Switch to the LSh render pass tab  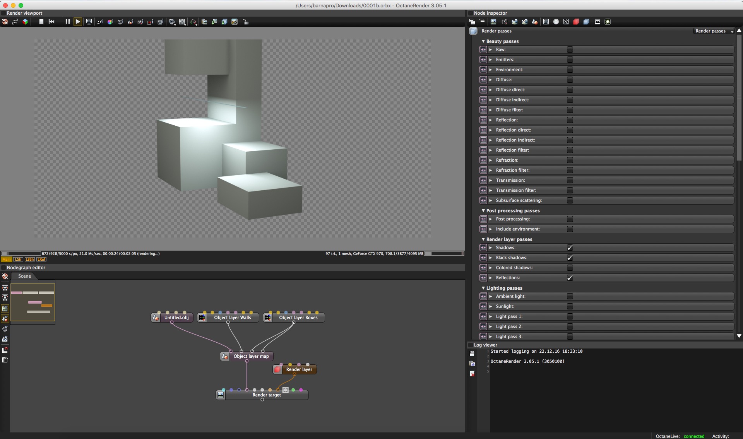18,260
